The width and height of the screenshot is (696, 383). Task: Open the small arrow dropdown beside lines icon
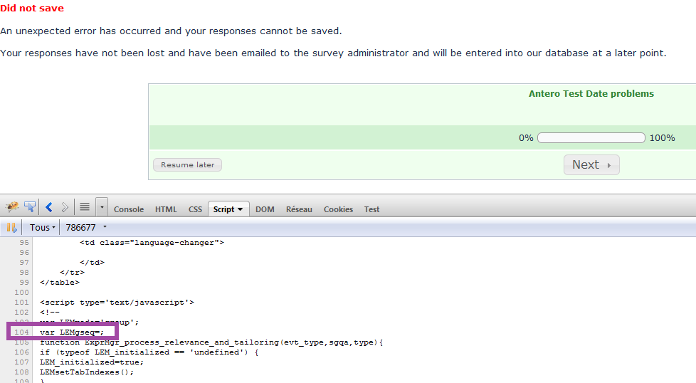pyautogui.click(x=102, y=208)
